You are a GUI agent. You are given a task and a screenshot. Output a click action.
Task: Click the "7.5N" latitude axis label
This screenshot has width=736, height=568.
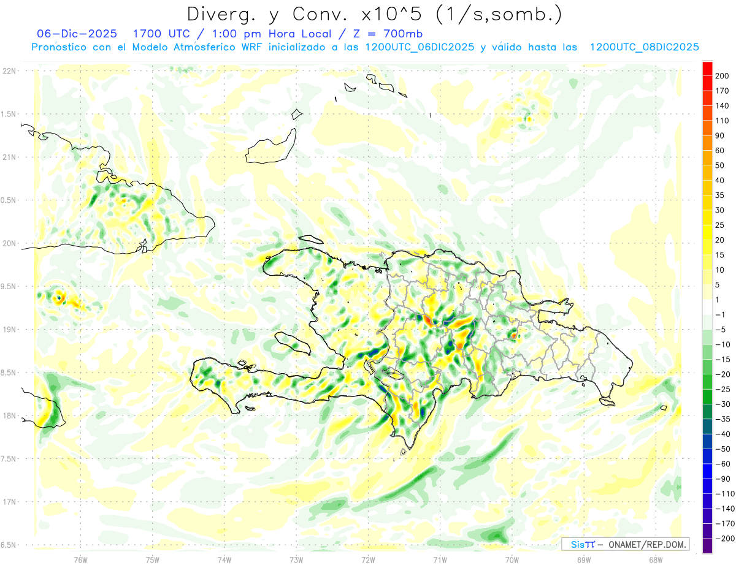click(9, 459)
